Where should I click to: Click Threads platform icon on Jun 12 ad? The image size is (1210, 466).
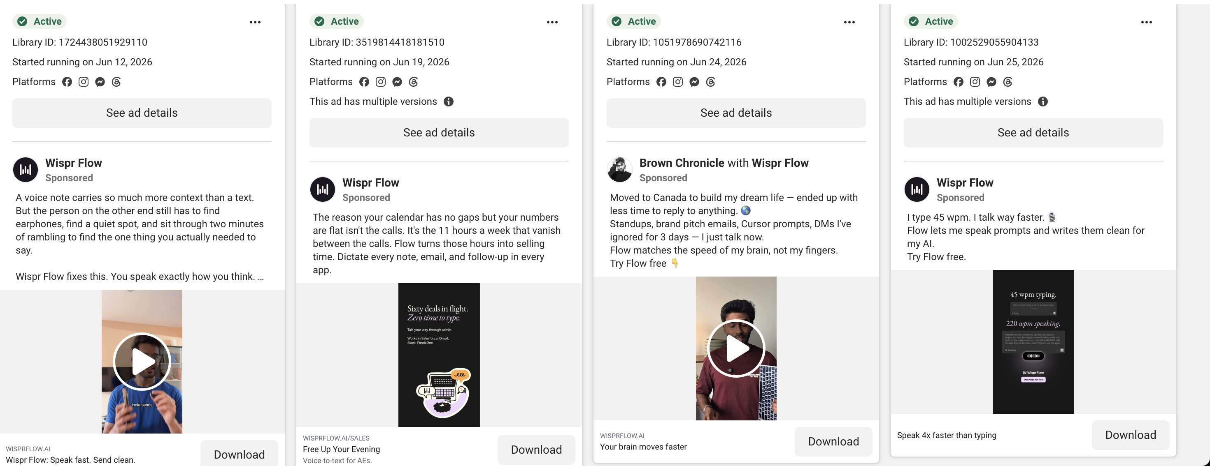point(116,82)
